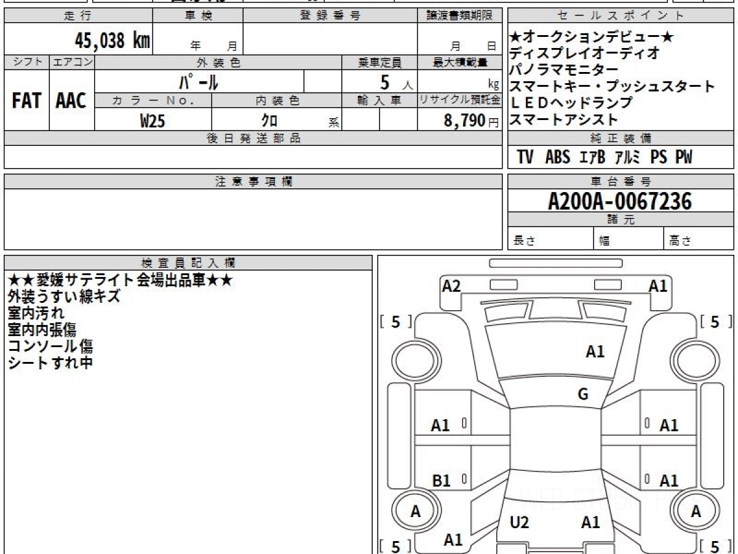Image resolution: width=738 pixels, height=554 pixels.
Task: Select the TV equipment code
Action: click(525, 158)
